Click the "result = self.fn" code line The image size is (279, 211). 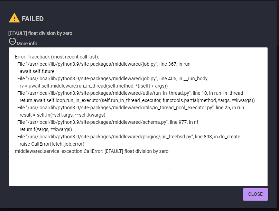63,115
